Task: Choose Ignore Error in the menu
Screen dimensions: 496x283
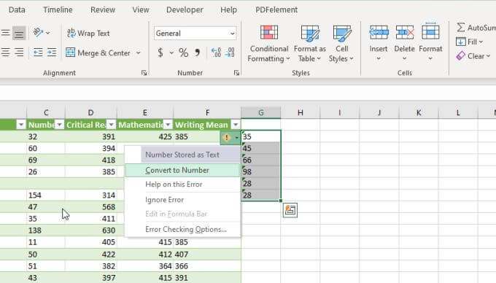Action: [x=182, y=200]
